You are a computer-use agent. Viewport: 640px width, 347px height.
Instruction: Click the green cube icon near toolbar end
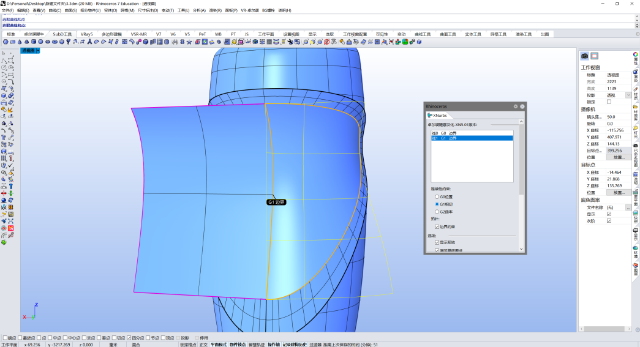[x=405, y=42]
